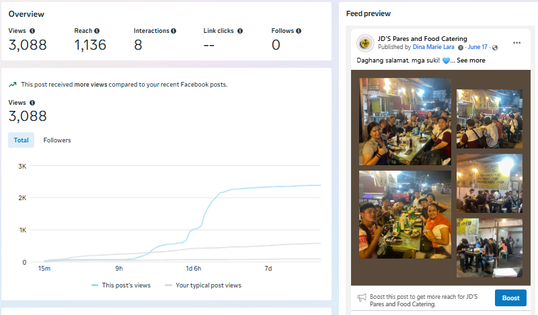Image resolution: width=538 pixels, height=315 pixels.
Task: Click the info icon above the views chart
Action: coord(32,103)
